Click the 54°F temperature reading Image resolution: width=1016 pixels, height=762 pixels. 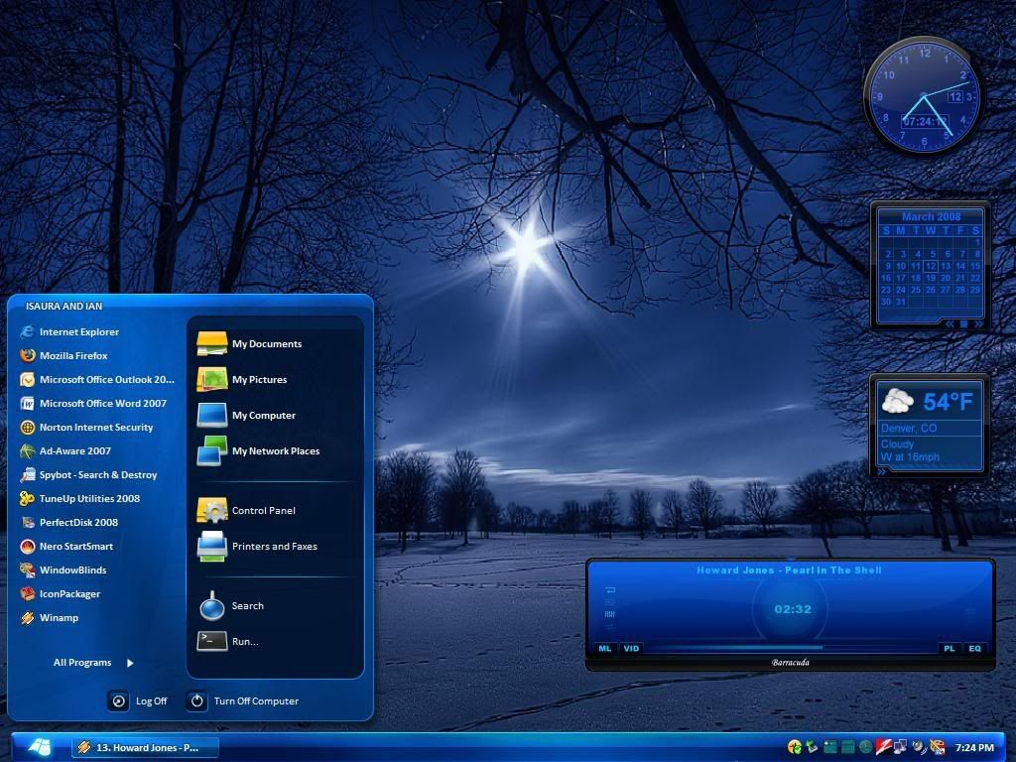click(948, 402)
